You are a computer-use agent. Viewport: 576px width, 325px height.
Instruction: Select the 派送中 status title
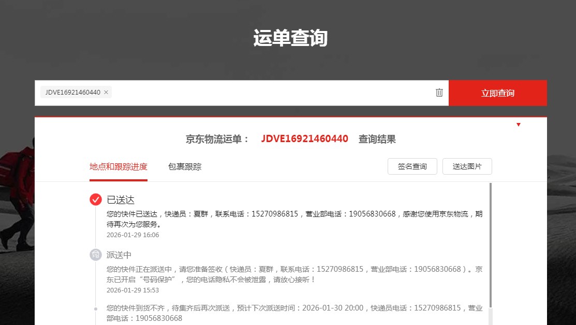[x=119, y=255]
